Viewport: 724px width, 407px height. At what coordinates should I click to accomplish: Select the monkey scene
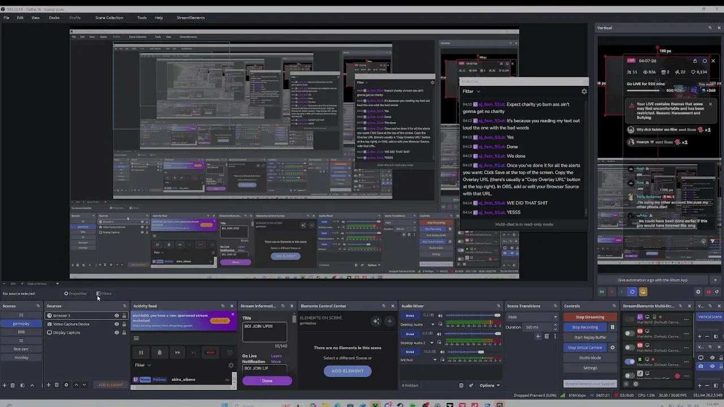21,357
